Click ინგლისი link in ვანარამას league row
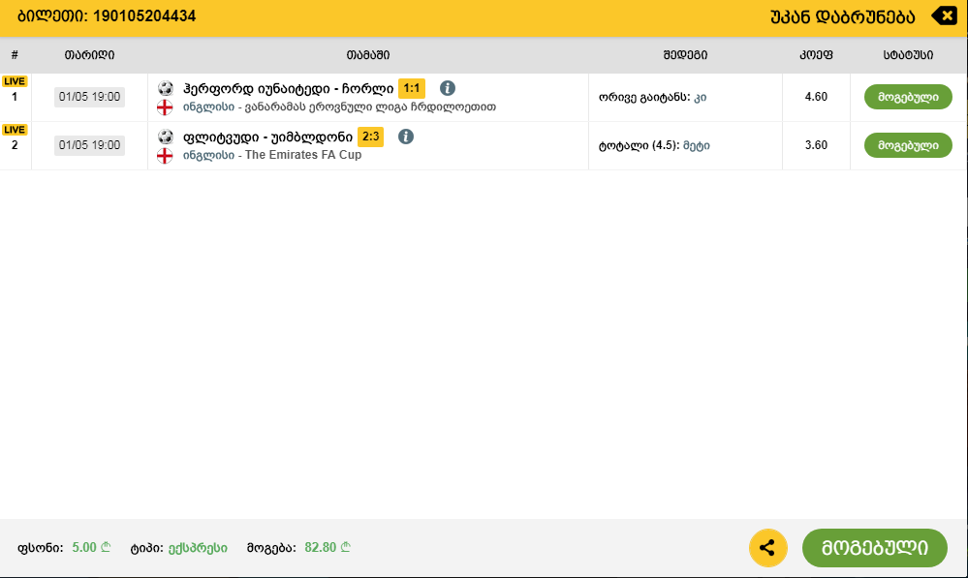Screen dimensions: 968x578 pos(208,106)
